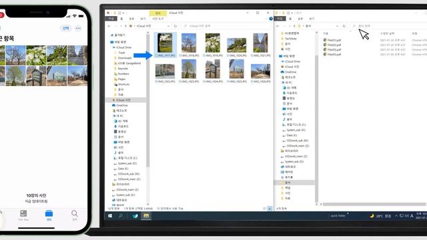Select the IMG_1017.JPG thumbnail
The image size is (427, 240).
[165, 45]
